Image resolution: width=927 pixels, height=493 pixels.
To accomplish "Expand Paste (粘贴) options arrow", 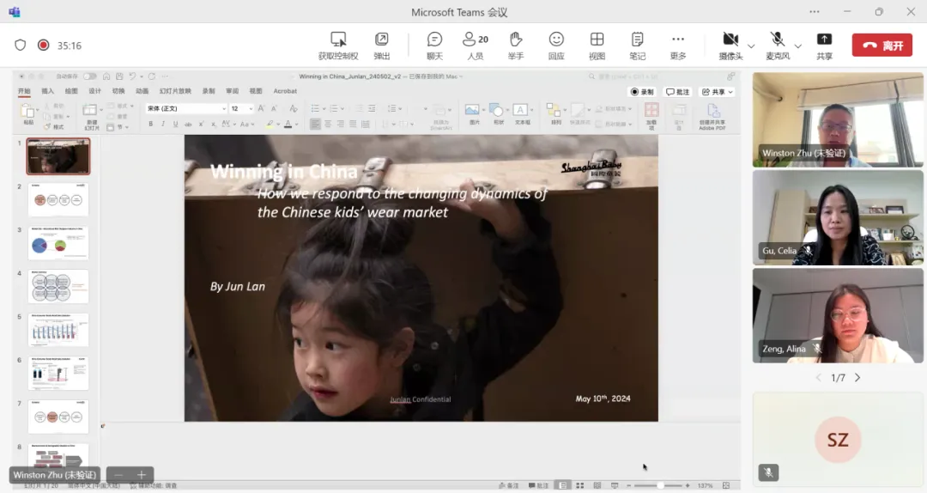I will (37, 110).
